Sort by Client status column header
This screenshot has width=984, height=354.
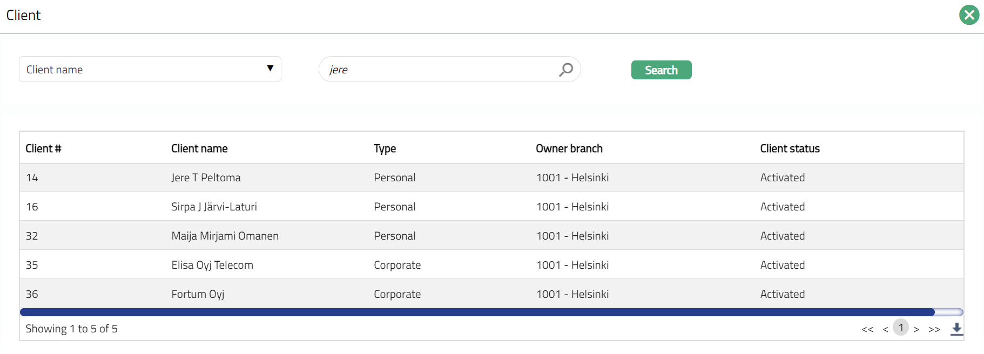[790, 148]
